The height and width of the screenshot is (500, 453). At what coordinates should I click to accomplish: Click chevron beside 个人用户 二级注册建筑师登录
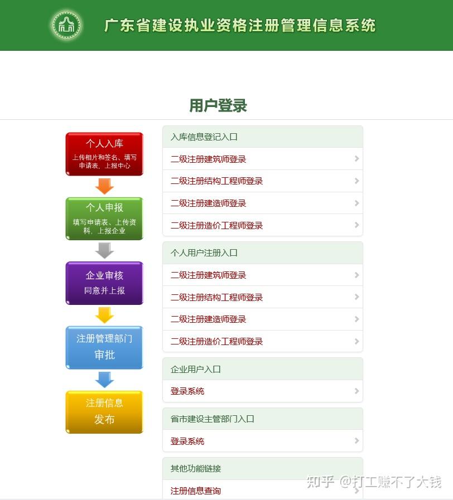point(357,275)
